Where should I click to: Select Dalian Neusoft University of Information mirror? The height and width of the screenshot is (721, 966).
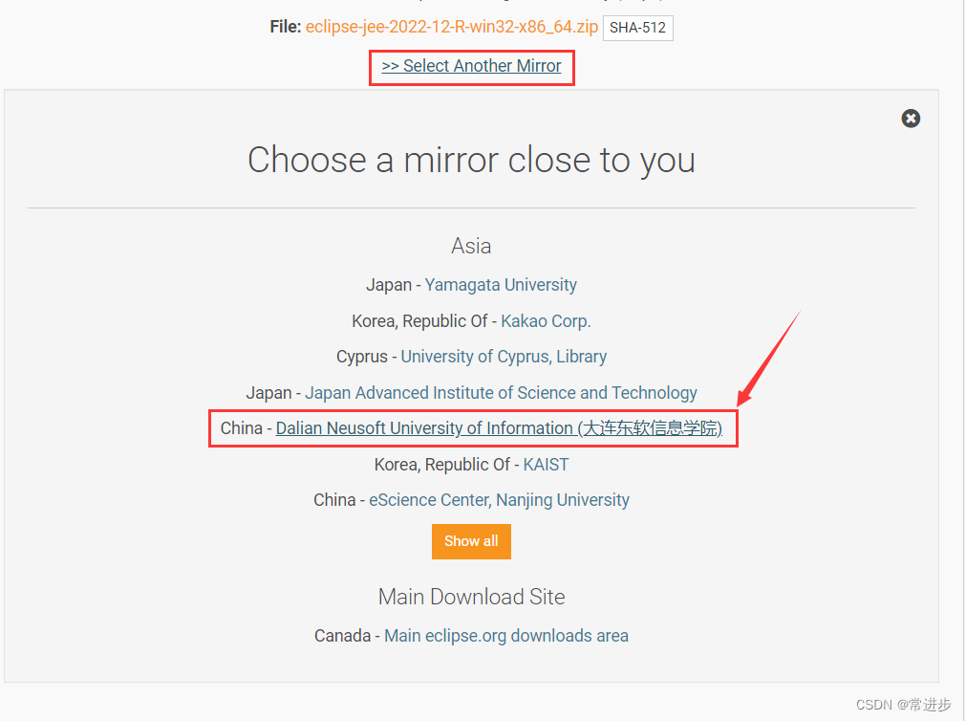499,428
